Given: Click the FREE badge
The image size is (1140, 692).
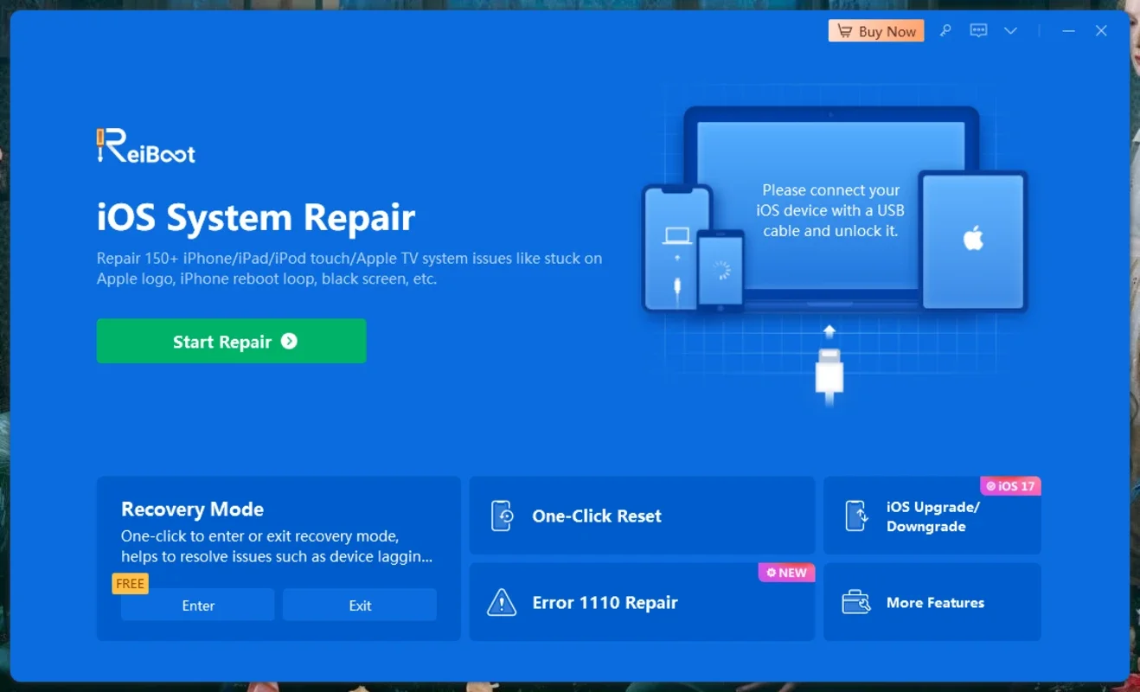Looking at the screenshot, I should 130,584.
